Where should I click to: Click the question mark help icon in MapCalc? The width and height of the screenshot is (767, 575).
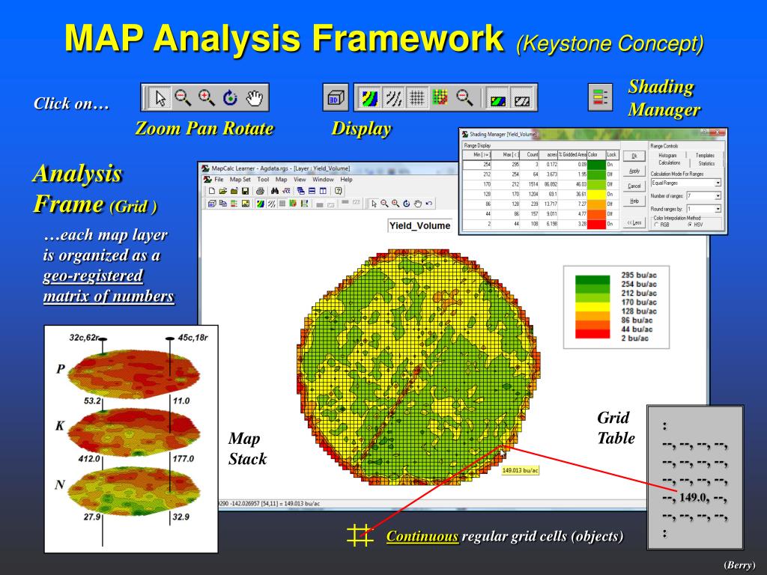pyautogui.click(x=338, y=191)
